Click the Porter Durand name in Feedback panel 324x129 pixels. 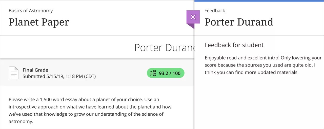239,22
